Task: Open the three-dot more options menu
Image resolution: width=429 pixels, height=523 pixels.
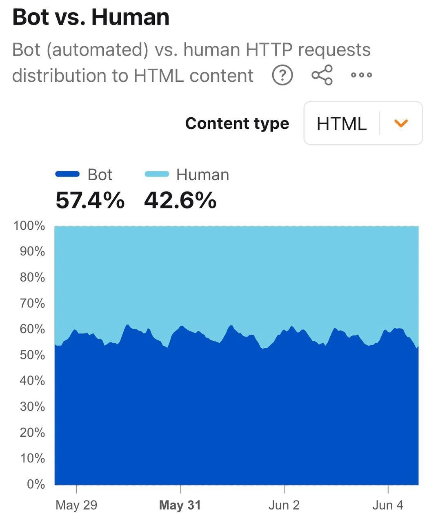Action: click(362, 75)
